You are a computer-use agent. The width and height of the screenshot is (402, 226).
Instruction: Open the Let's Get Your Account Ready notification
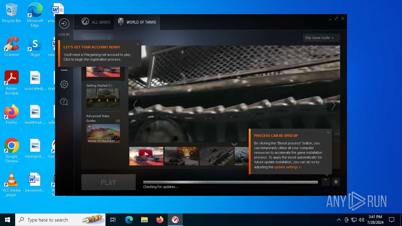pos(100,53)
